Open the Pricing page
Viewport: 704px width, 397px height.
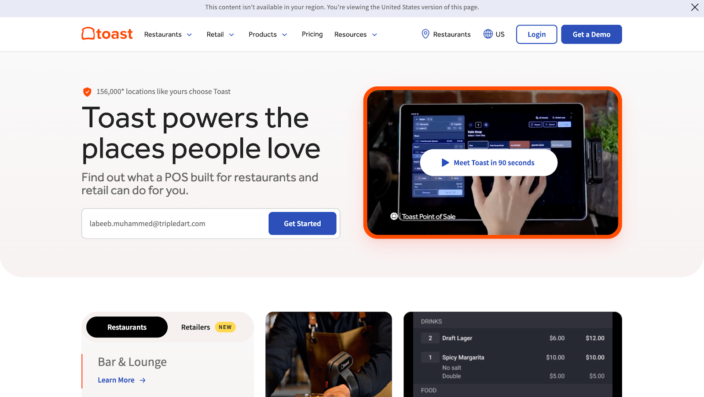[312, 34]
